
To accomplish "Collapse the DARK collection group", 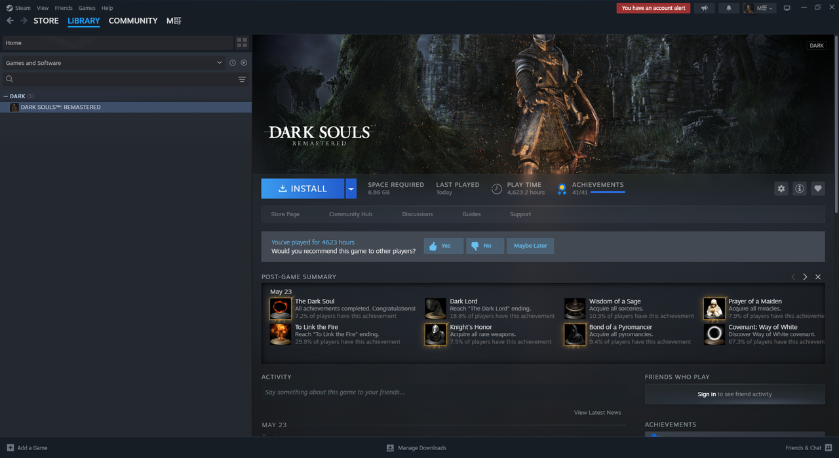I will click(x=6, y=96).
